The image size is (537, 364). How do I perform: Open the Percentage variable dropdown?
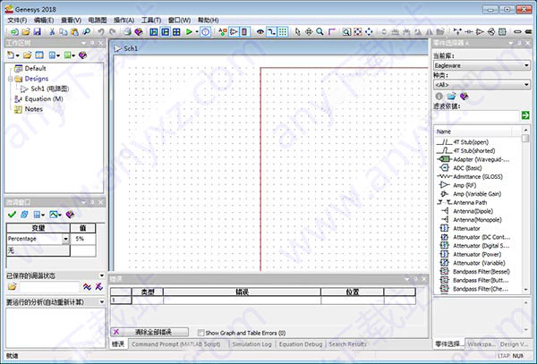pyautogui.click(x=65, y=239)
